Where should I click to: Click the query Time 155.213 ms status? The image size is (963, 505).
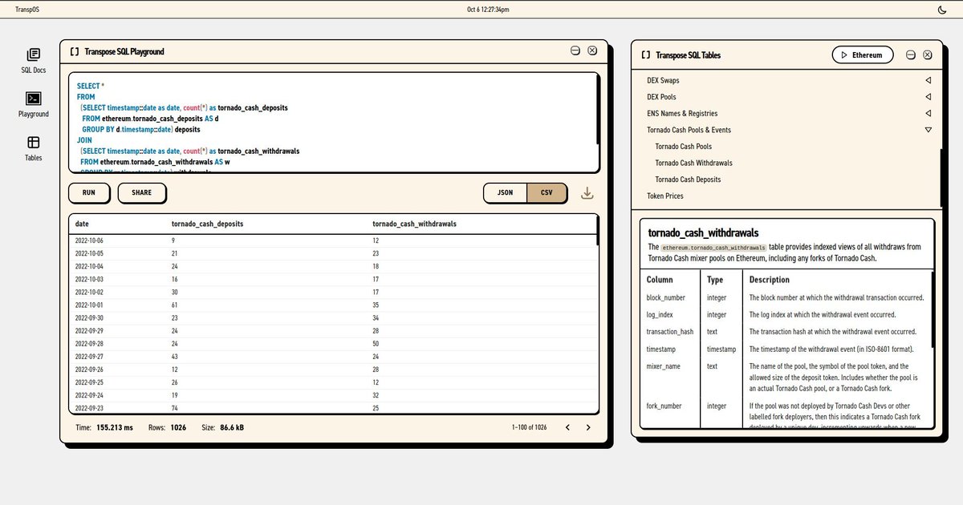click(104, 428)
